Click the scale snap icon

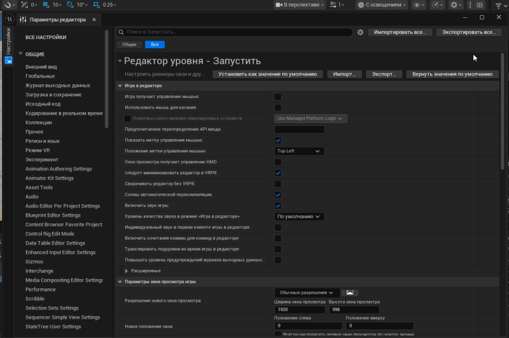[x=96, y=5]
